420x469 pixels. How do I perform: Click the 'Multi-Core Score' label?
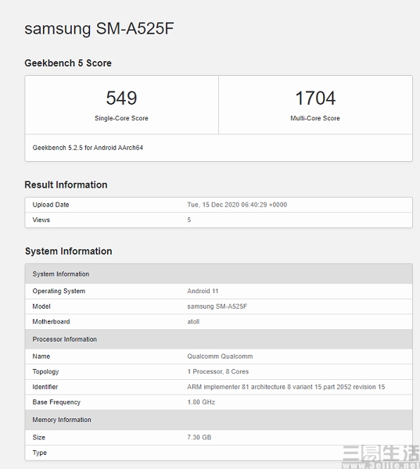click(315, 118)
